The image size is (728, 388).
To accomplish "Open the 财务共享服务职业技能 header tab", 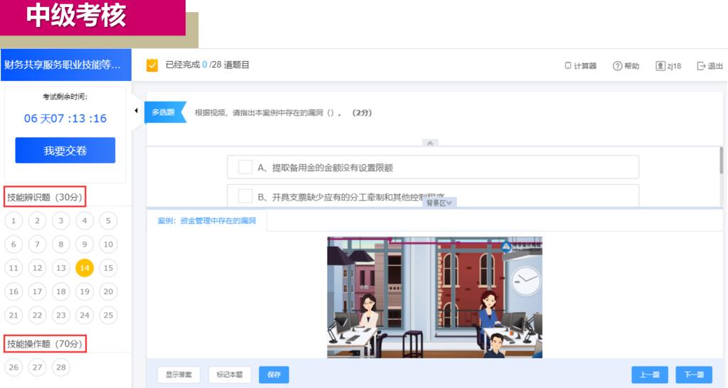I will coord(66,65).
